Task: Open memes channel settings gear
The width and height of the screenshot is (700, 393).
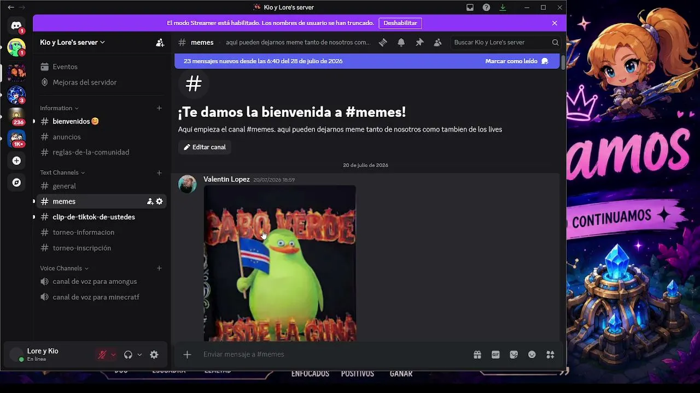Action: point(159,201)
